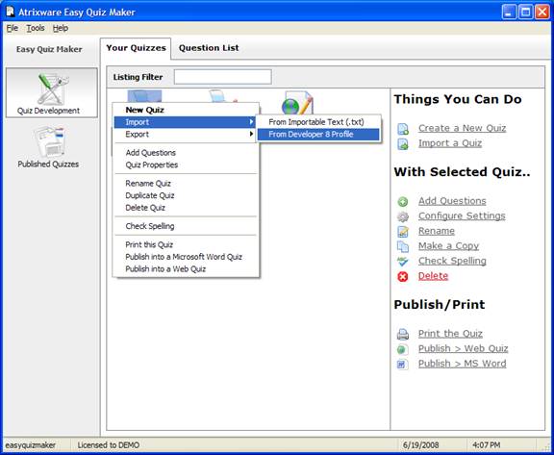The image size is (554, 455).
Task: Click the Word document icon beside Publish MS Word
Action: tap(403, 365)
